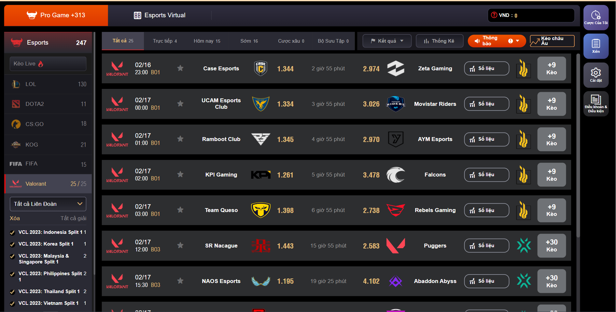The image size is (616, 312).
Task: Uncheck VCL 2023: Thailand Split 1
Action: pyautogui.click(x=12, y=292)
